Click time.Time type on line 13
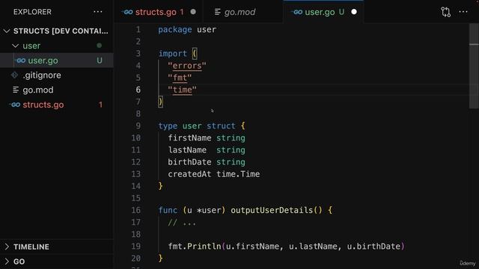 coord(238,174)
